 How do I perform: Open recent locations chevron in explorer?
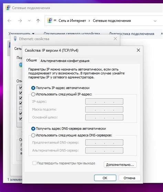pos(29,21)
